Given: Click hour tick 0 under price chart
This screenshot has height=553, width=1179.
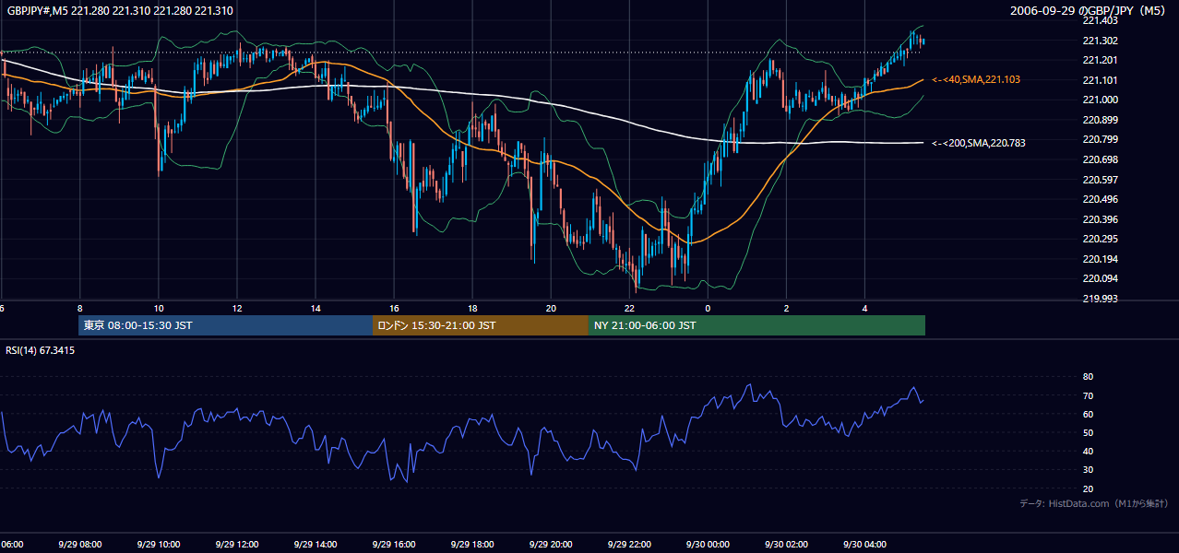Looking at the screenshot, I should tap(708, 308).
